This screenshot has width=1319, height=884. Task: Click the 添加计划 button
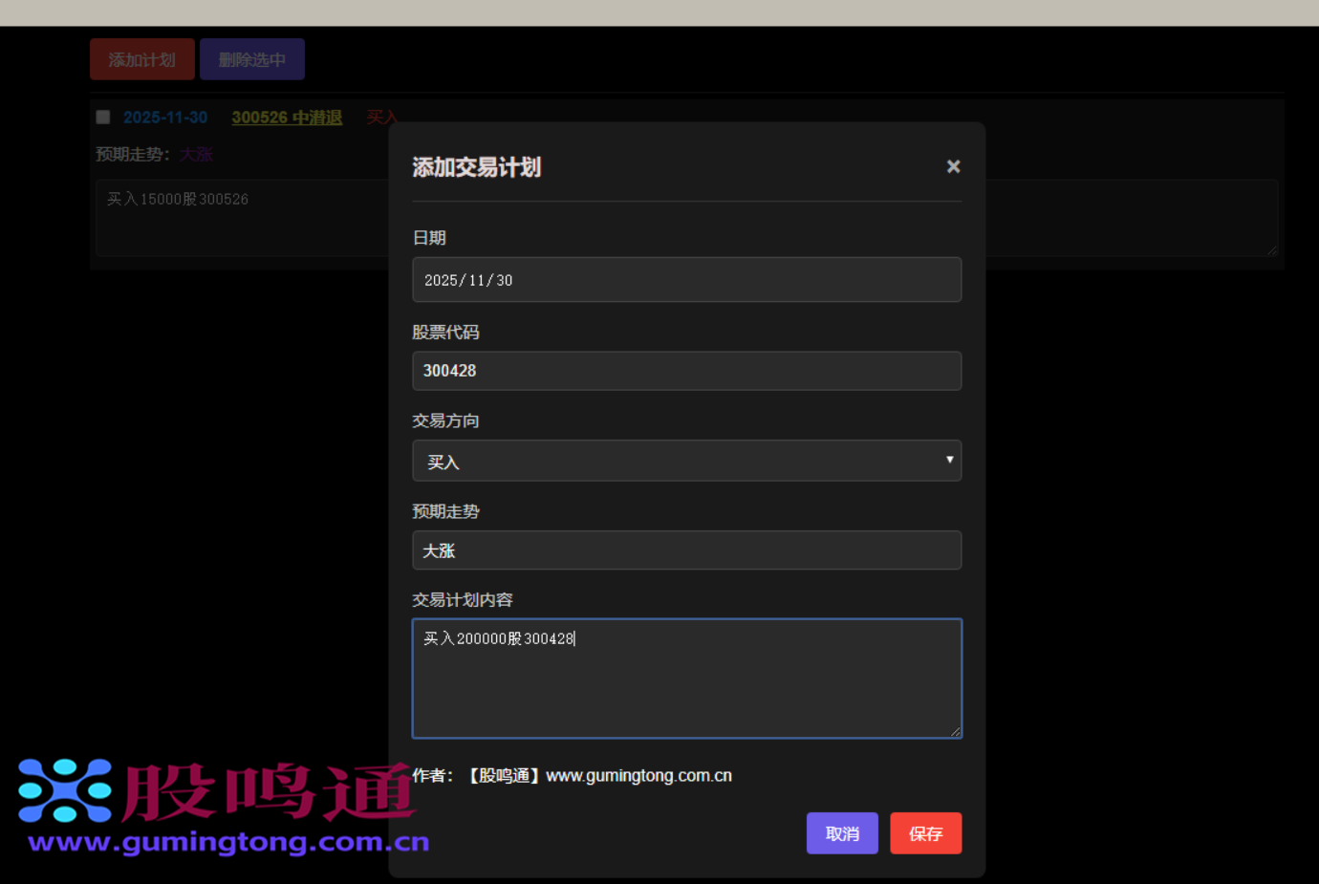[x=141, y=58]
